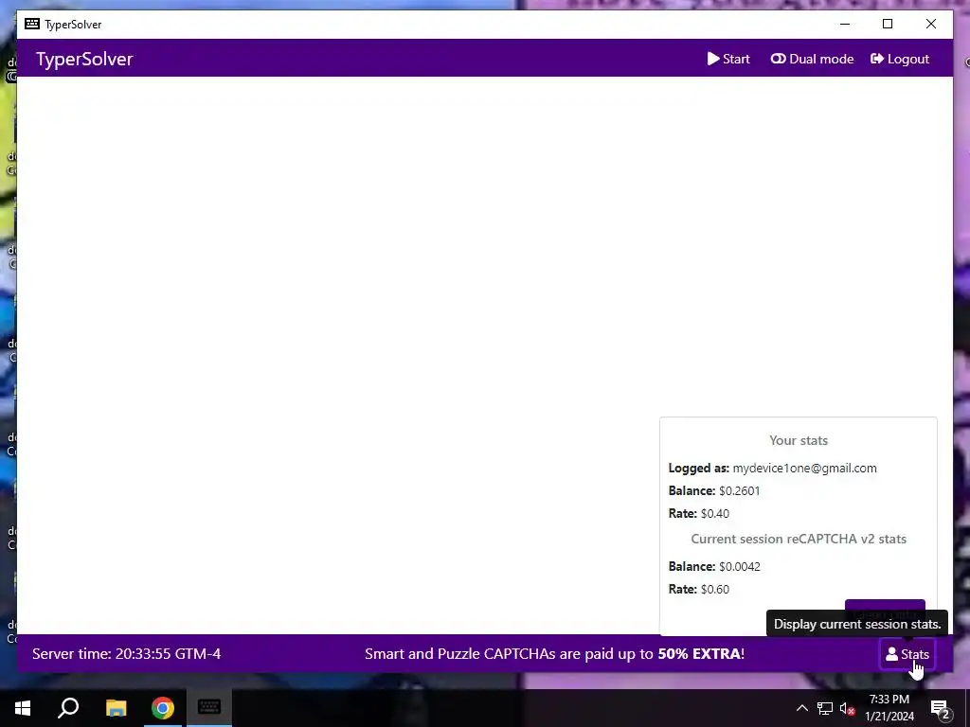Click the Server time text in footer
970x727 pixels.
tap(126, 654)
